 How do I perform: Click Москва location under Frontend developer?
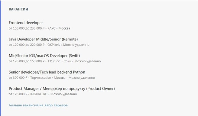[64, 28]
